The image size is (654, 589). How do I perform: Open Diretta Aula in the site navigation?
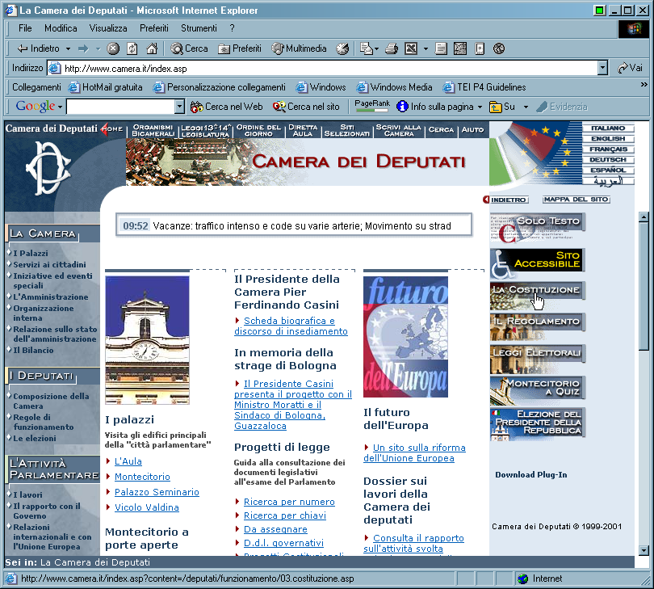point(303,130)
